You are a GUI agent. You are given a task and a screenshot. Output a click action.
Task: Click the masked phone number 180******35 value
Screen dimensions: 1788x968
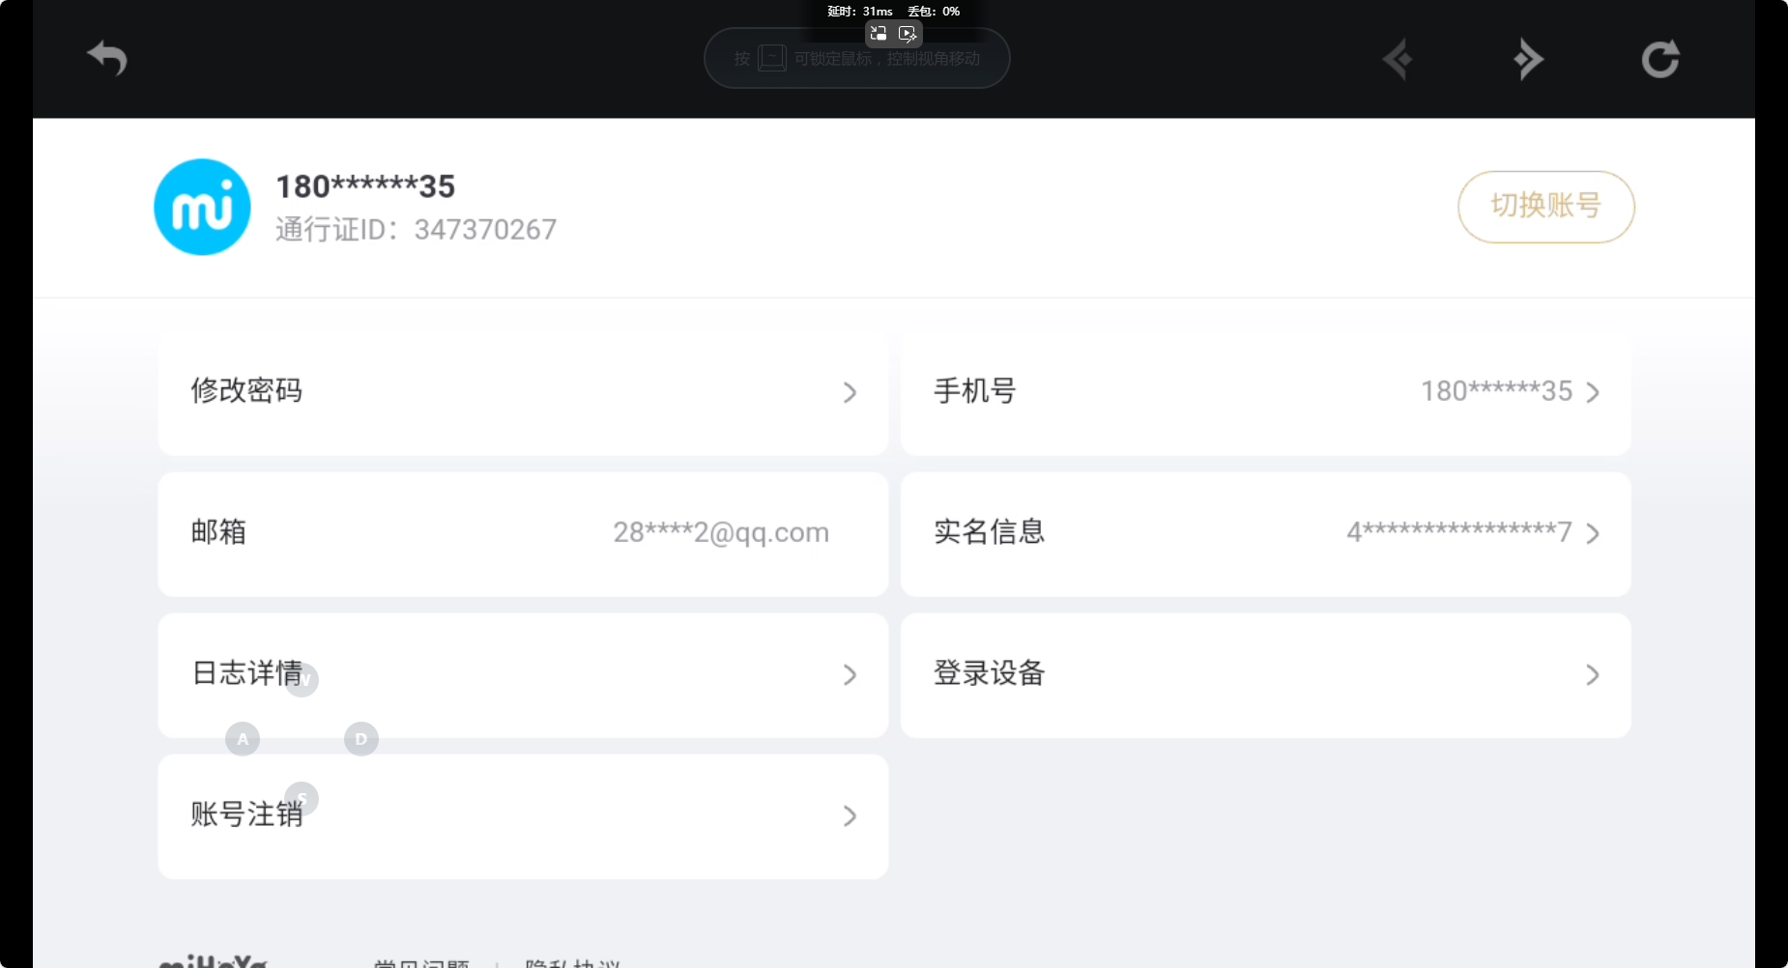click(1496, 391)
